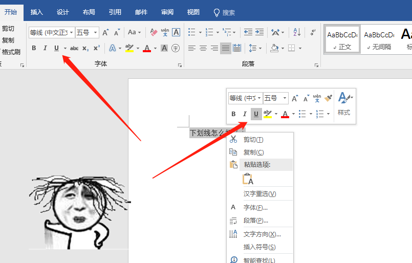Image resolution: width=412 pixels, height=263 pixels.
Task: Open Paragraph dialog launcher
Action: click(x=316, y=65)
